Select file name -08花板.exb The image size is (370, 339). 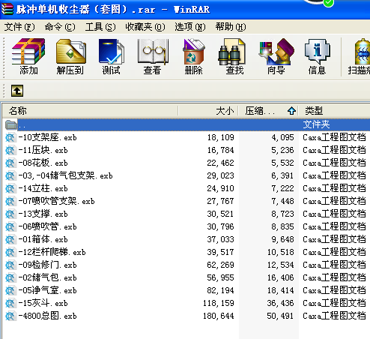(x=43, y=163)
